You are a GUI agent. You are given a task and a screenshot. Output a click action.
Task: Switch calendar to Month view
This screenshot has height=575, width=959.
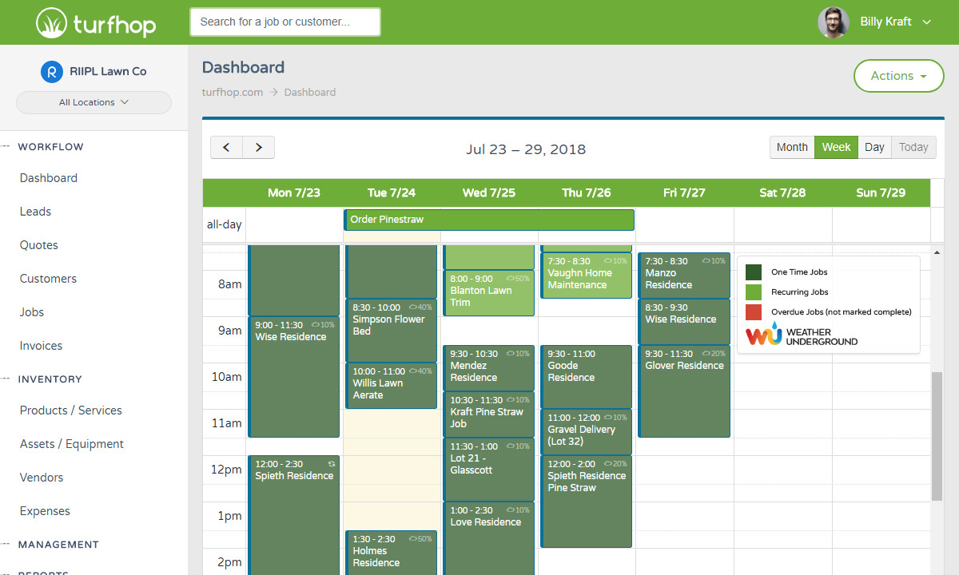click(x=792, y=148)
